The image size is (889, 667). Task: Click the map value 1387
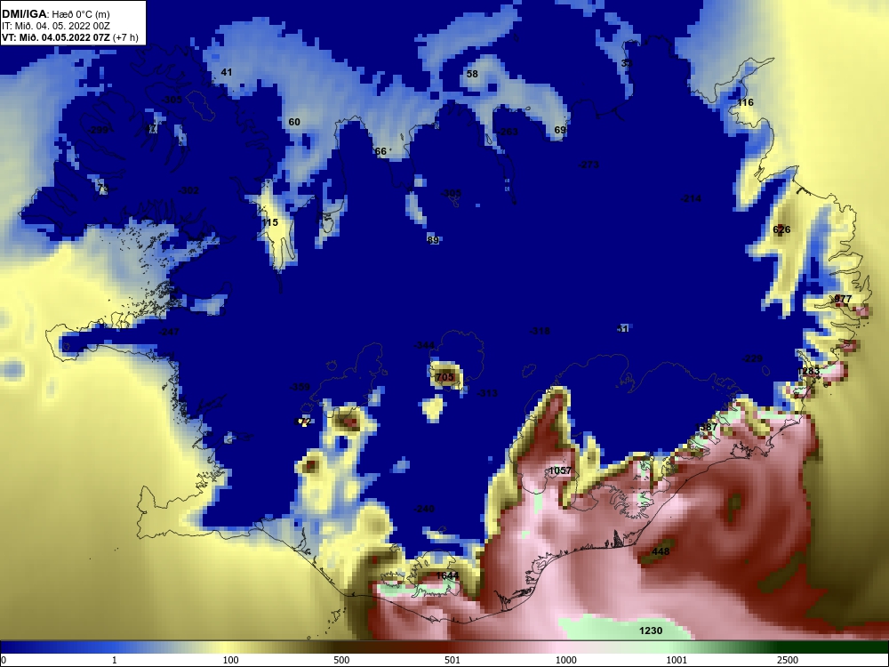tap(706, 427)
